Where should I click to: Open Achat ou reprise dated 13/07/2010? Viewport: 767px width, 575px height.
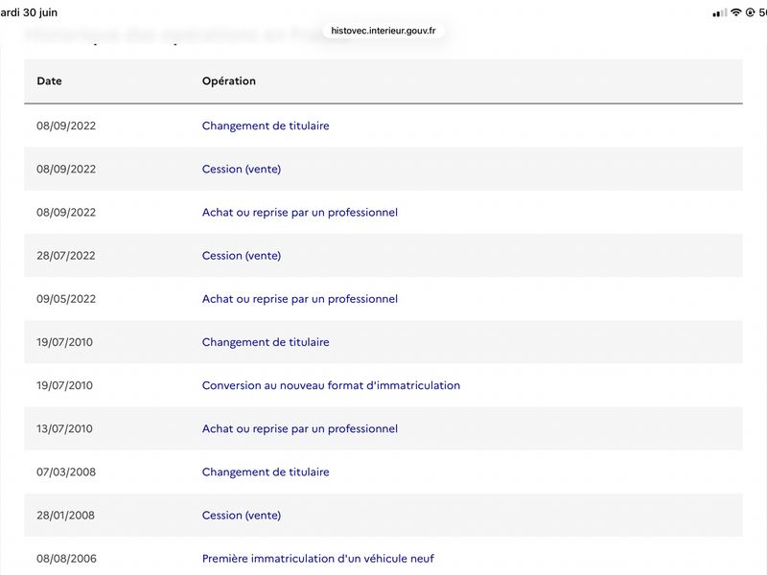[300, 428]
